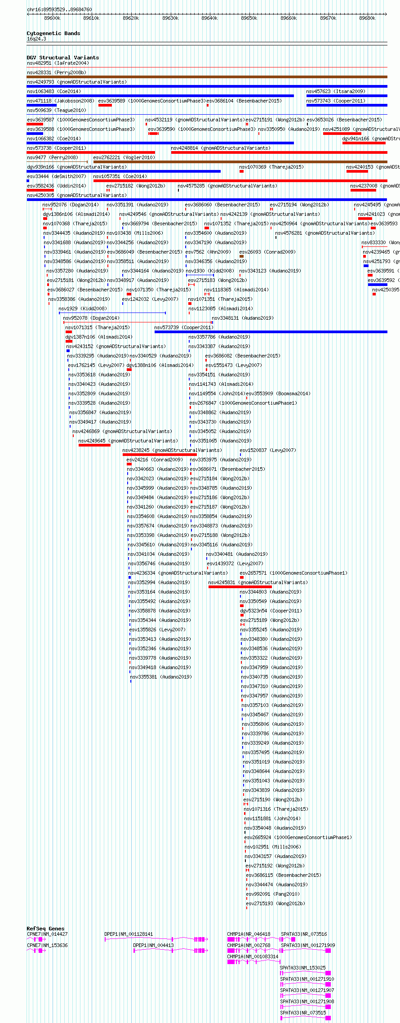
Task: Open nsv4249793 (gnomADStructuralVariants) label
Action: pyautogui.click(x=77, y=82)
